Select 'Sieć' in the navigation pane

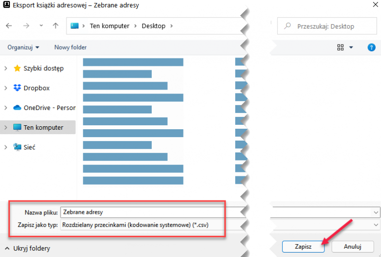tap(29, 147)
